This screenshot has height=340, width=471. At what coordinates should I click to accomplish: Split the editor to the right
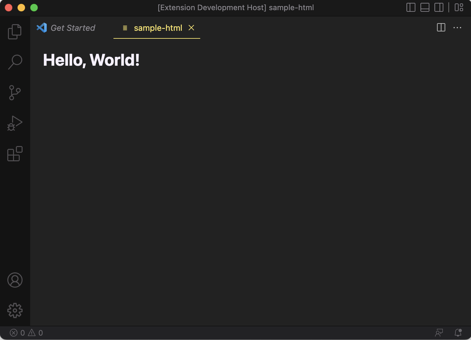tap(441, 28)
